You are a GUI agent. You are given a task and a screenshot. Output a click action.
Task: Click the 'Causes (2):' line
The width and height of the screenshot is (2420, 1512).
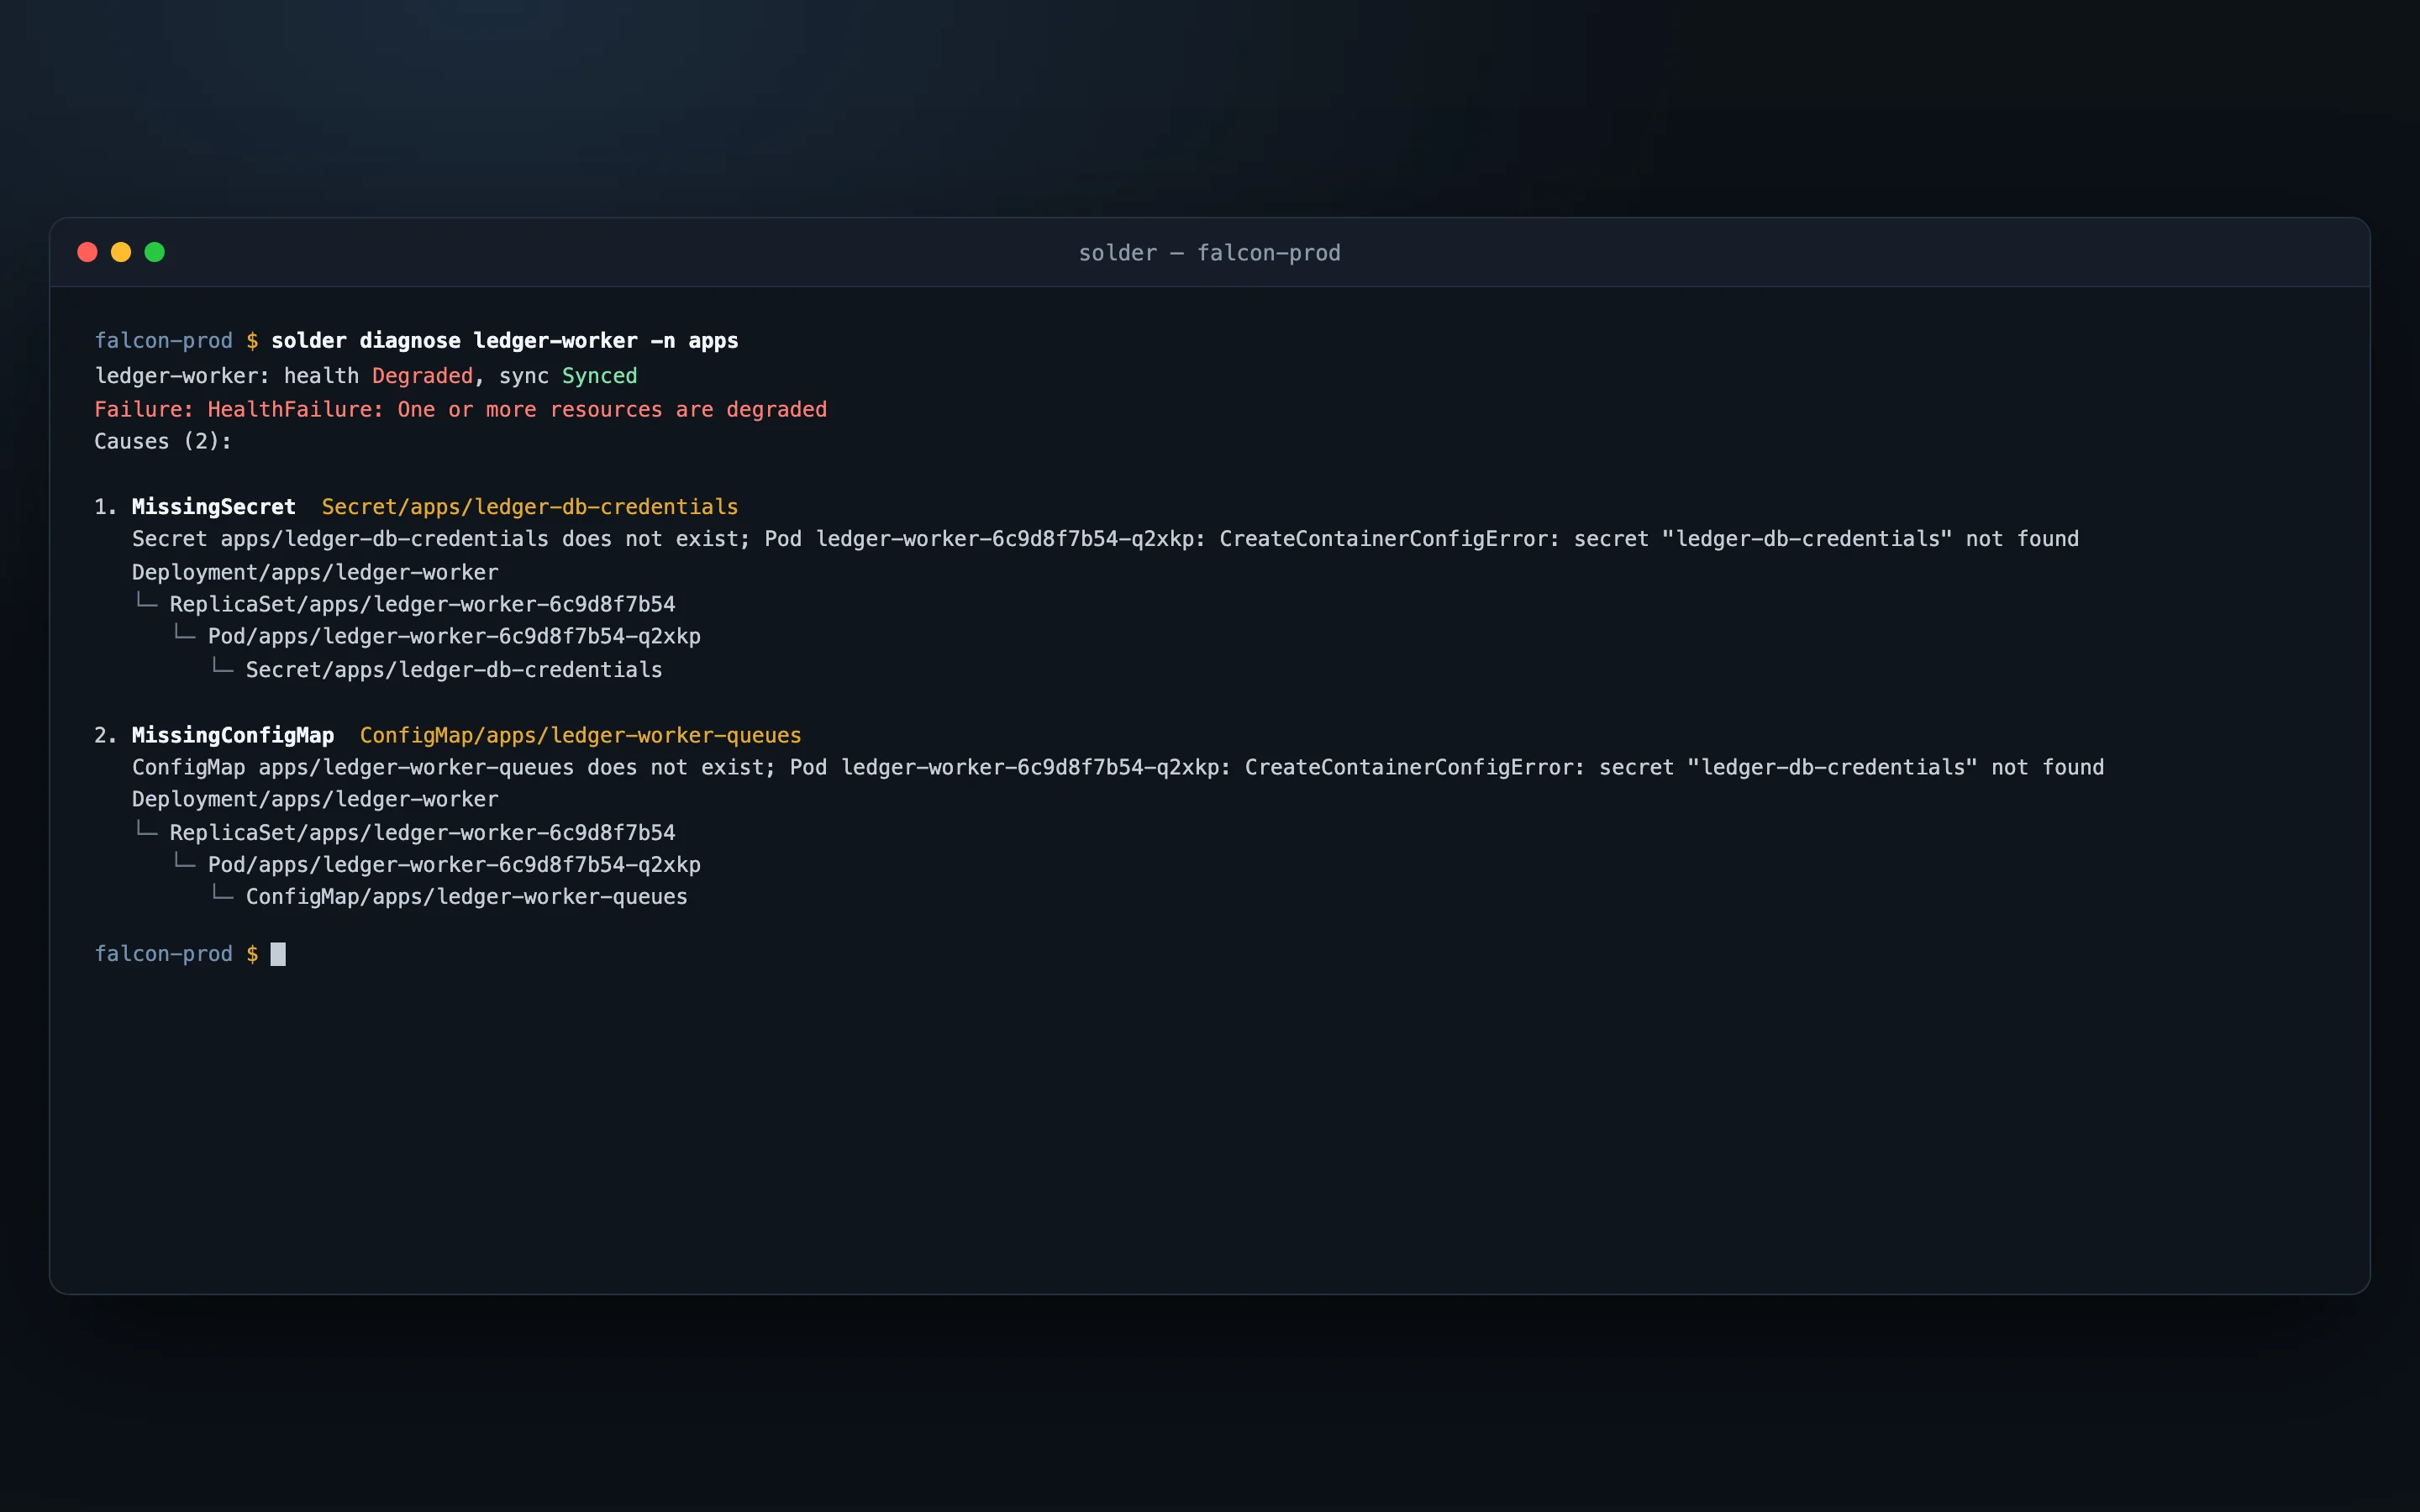coord(163,441)
